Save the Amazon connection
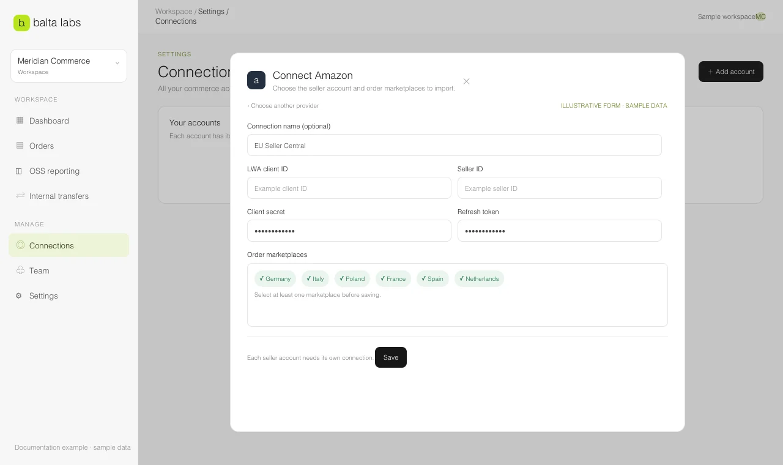Image resolution: width=783 pixels, height=465 pixels. tap(391, 357)
